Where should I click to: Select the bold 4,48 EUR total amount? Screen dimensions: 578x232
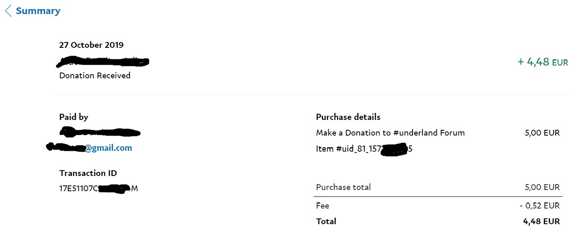point(541,221)
